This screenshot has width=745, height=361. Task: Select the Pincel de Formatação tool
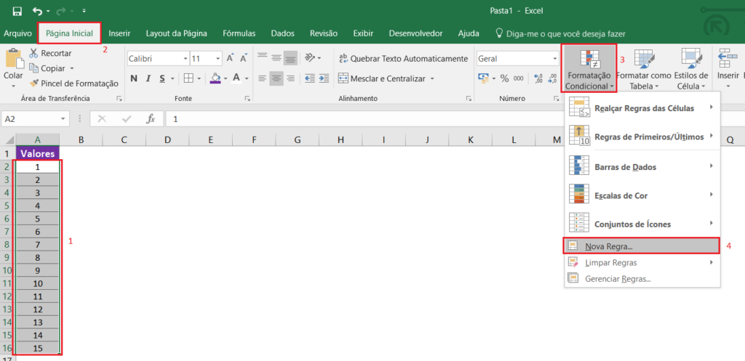pyautogui.click(x=73, y=84)
